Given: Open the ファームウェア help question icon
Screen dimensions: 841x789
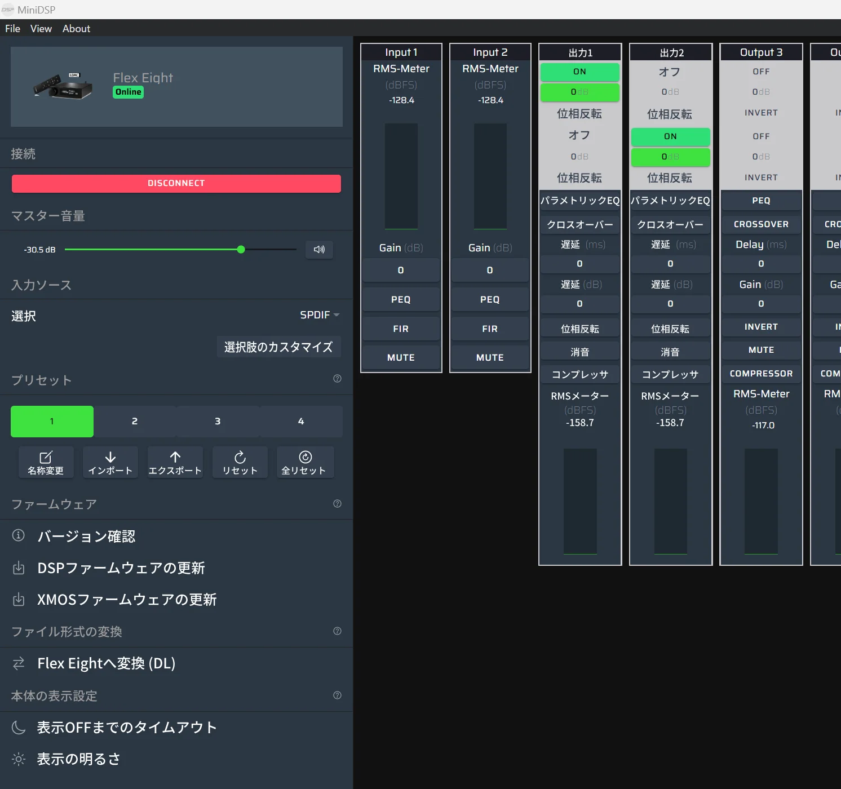Looking at the screenshot, I should [337, 504].
